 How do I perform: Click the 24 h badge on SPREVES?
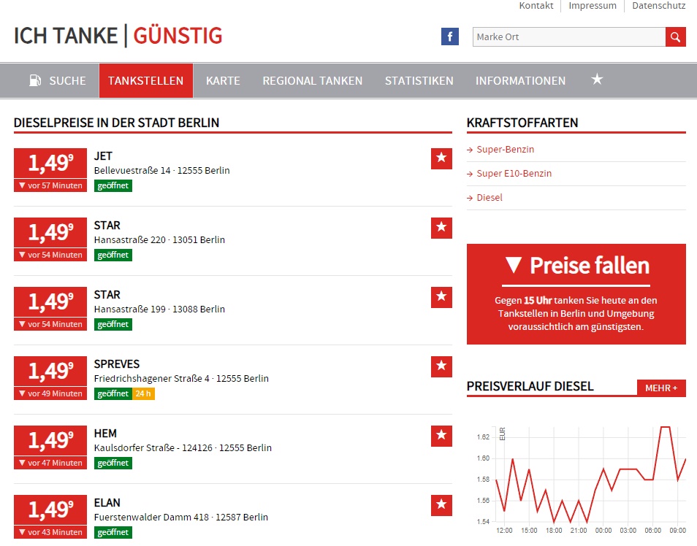pos(143,393)
